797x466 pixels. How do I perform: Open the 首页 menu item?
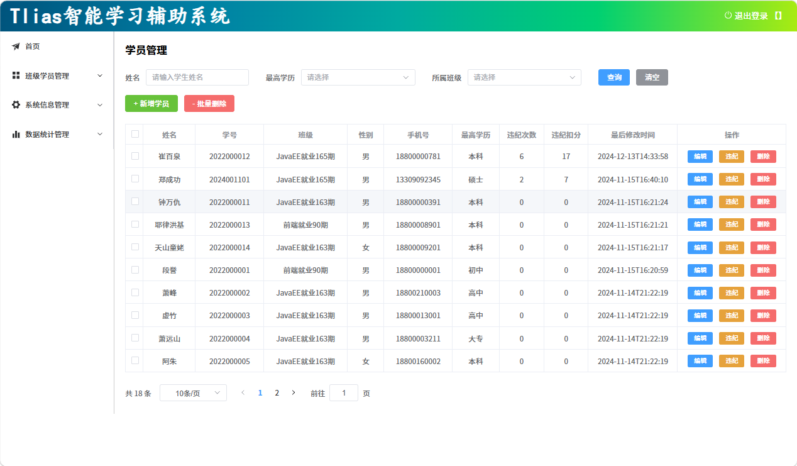point(57,47)
